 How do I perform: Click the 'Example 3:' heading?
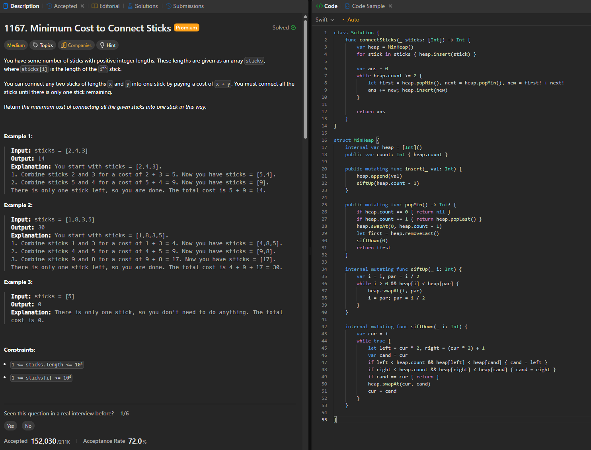pos(18,282)
